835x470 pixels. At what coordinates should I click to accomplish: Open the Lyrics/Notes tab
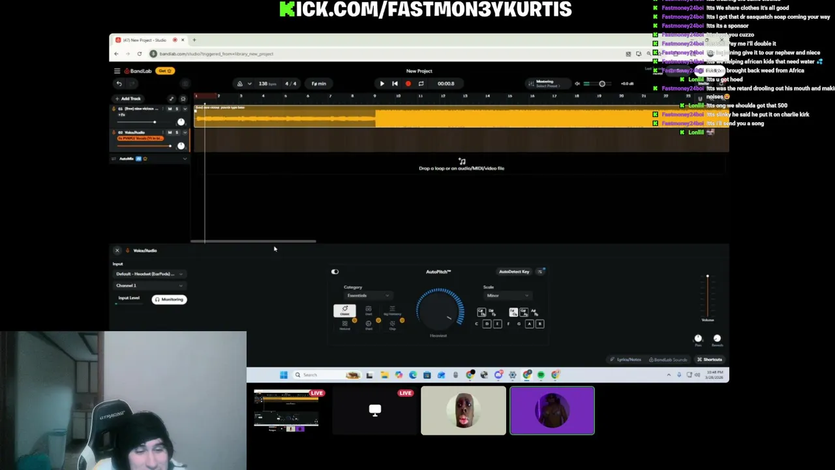click(626, 360)
